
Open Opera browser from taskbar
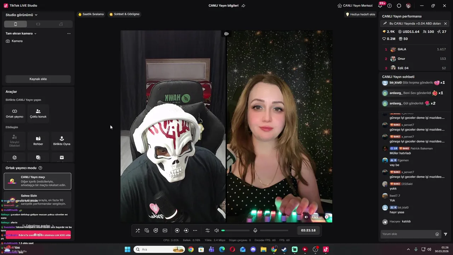tap(232, 250)
